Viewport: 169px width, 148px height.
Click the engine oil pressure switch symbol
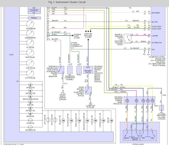127,39
